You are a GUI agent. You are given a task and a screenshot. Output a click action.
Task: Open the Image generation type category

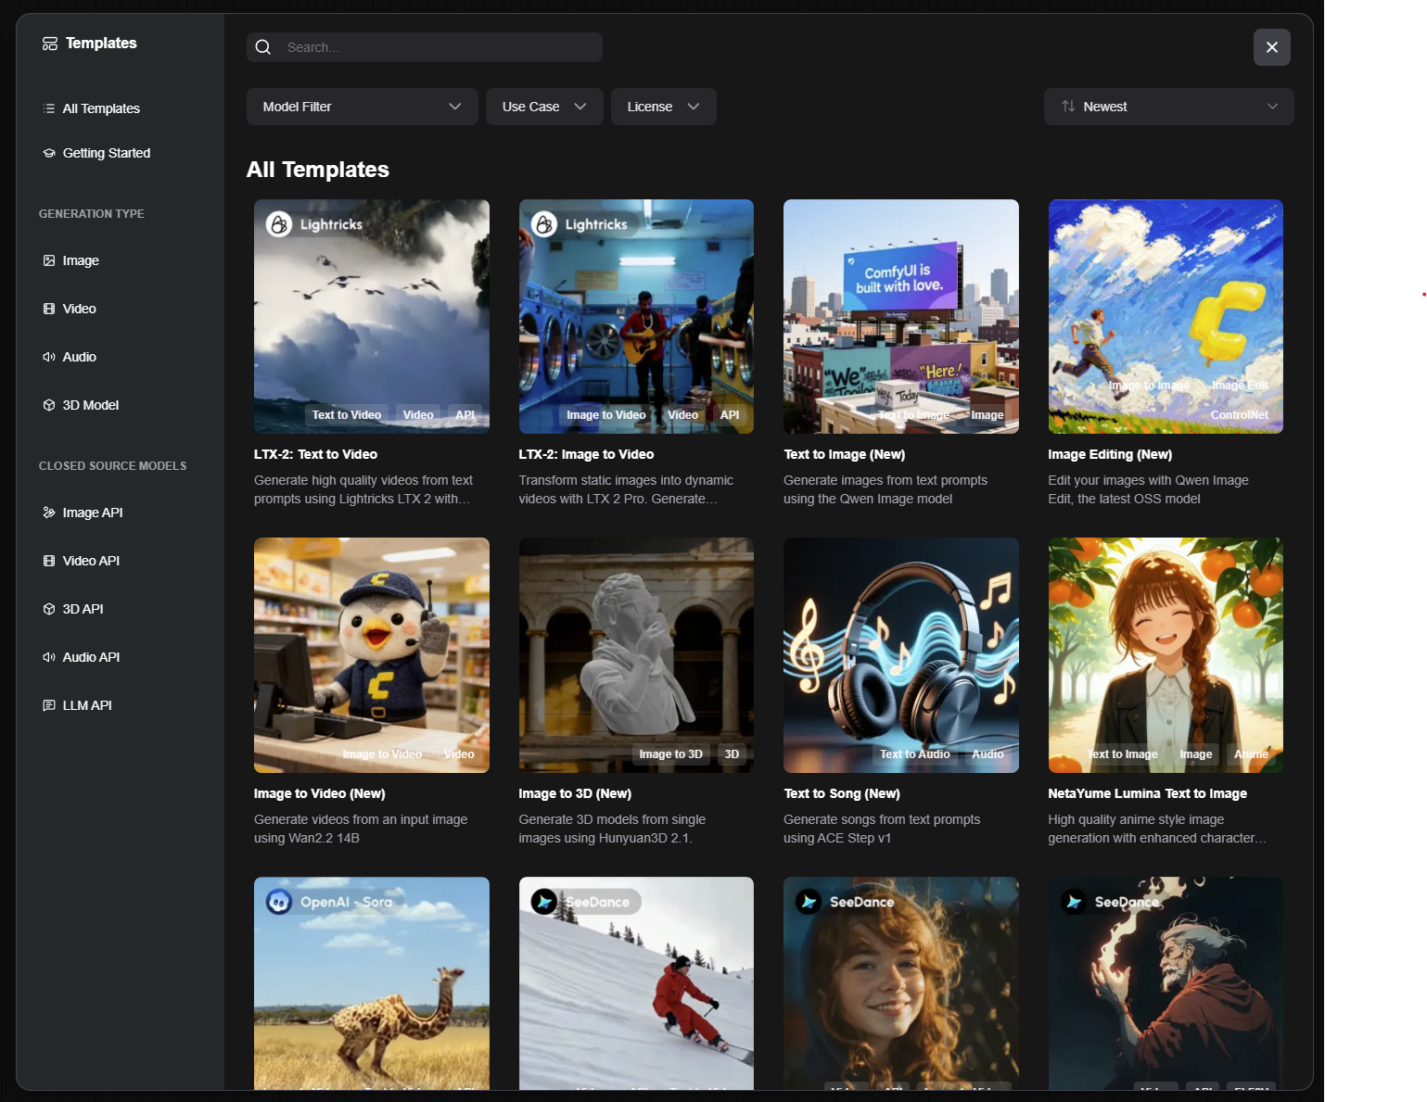[x=80, y=260]
